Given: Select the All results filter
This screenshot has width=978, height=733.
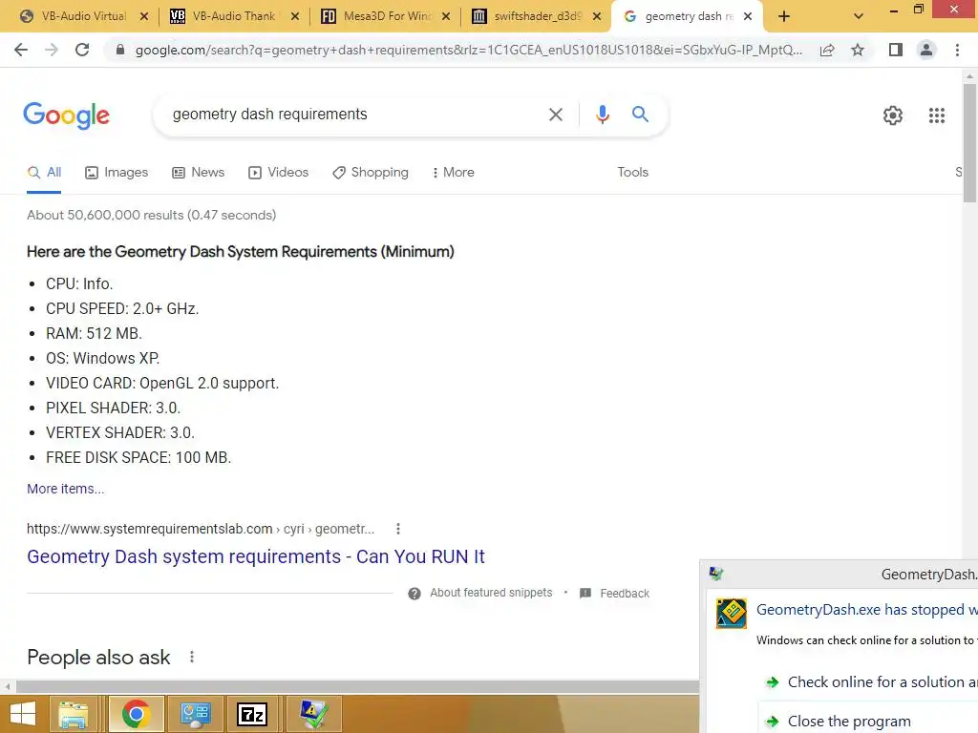Looking at the screenshot, I should coord(44,173).
